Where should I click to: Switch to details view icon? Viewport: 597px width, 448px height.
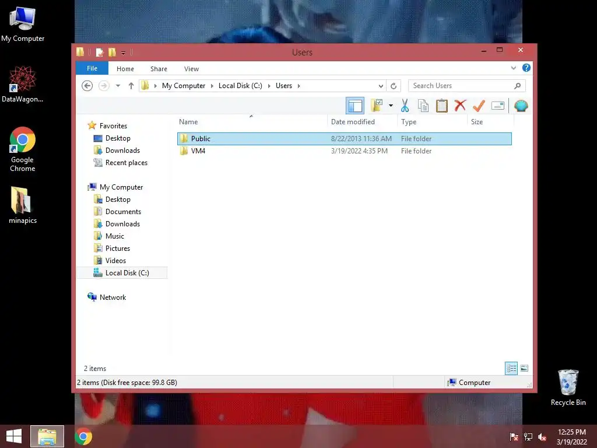coord(511,368)
